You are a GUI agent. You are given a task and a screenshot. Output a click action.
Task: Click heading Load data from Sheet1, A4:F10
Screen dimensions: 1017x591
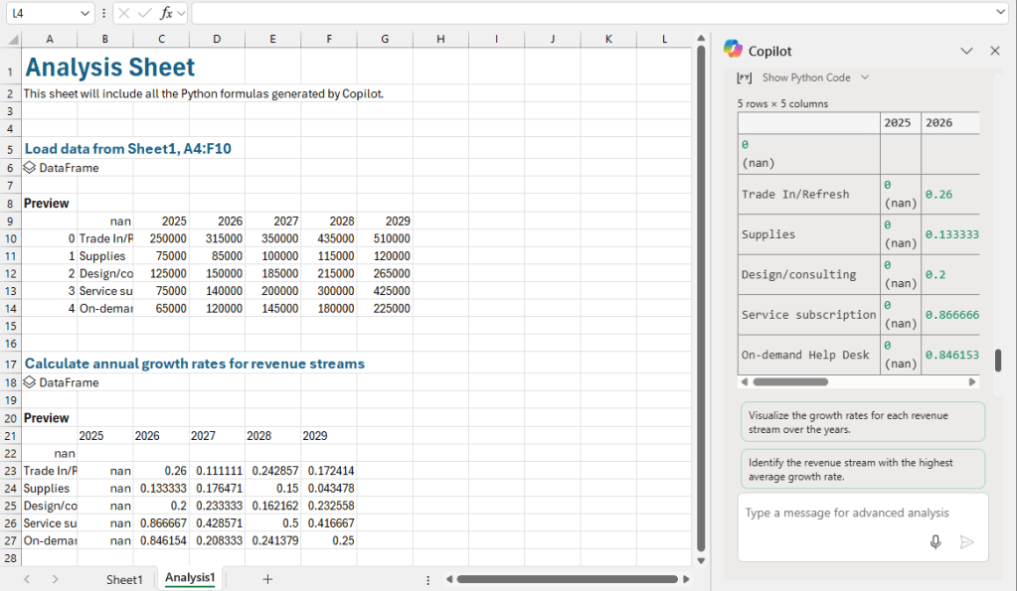pos(128,148)
